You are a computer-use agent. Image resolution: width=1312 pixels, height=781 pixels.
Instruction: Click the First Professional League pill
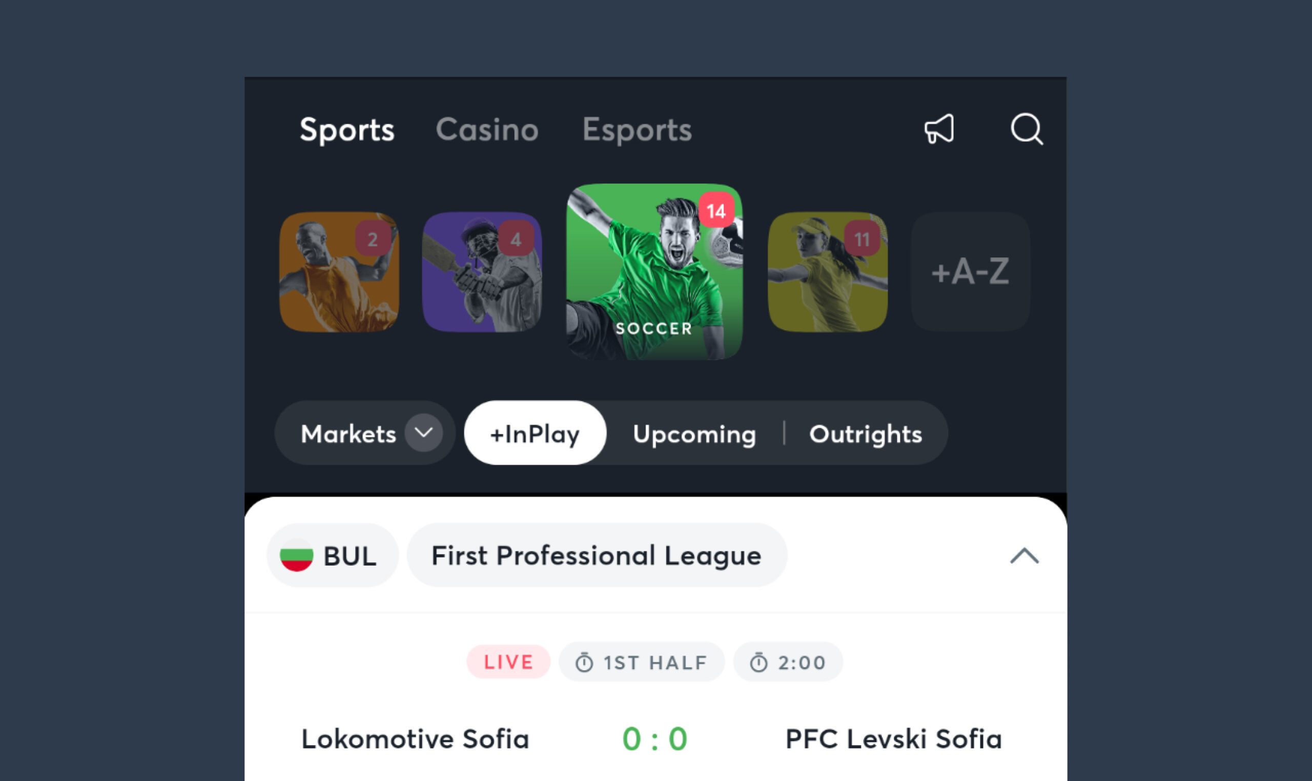tap(597, 555)
